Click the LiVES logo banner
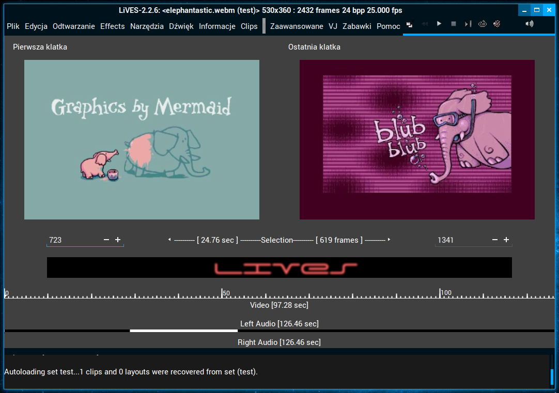The image size is (559, 393). click(279, 268)
